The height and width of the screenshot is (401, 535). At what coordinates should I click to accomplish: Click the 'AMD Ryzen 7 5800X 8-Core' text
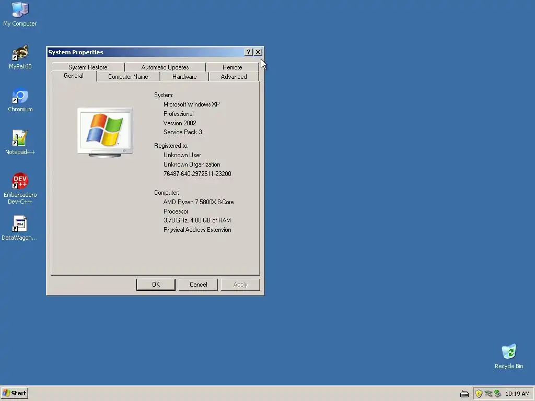point(199,202)
